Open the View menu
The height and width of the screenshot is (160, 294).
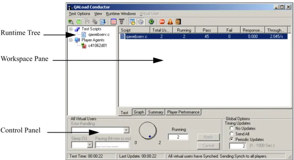pyautogui.click(x=98, y=14)
